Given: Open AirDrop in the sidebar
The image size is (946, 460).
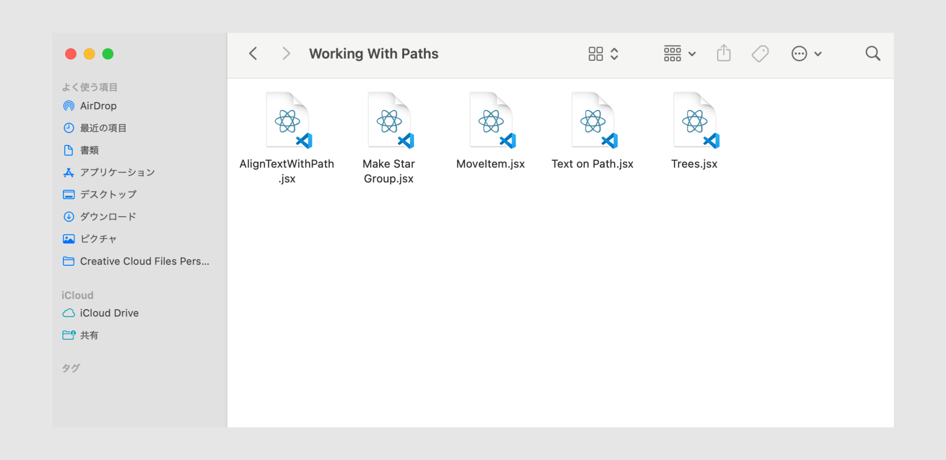Looking at the screenshot, I should [98, 106].
